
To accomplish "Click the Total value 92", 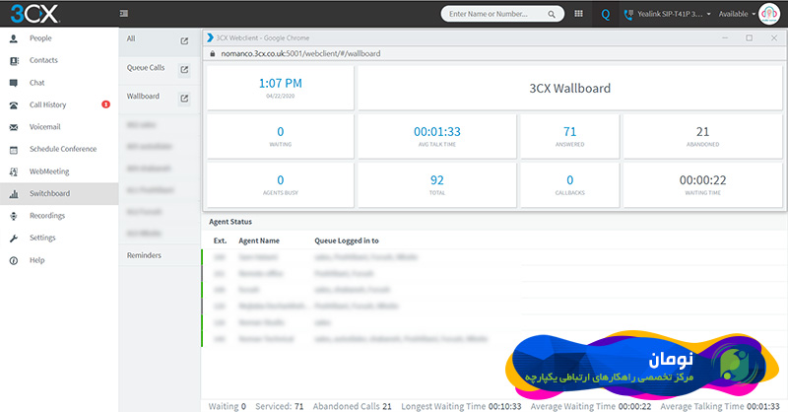I will pos(436,180).
